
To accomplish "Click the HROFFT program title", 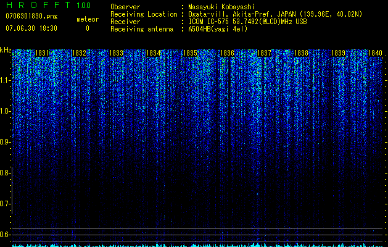I will [38, 5].
